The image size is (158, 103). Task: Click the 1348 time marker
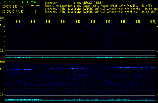[x=122, y=22]
